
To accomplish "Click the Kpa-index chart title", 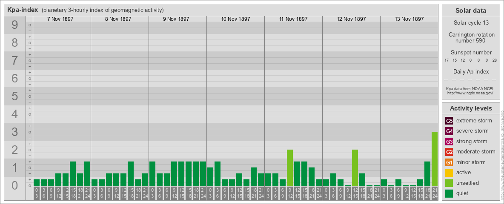I will [x=23, y=10].
